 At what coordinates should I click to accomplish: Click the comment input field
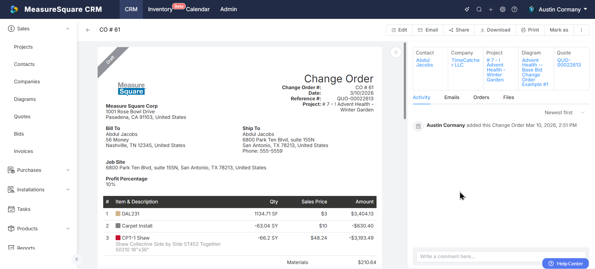click(501, 257)
